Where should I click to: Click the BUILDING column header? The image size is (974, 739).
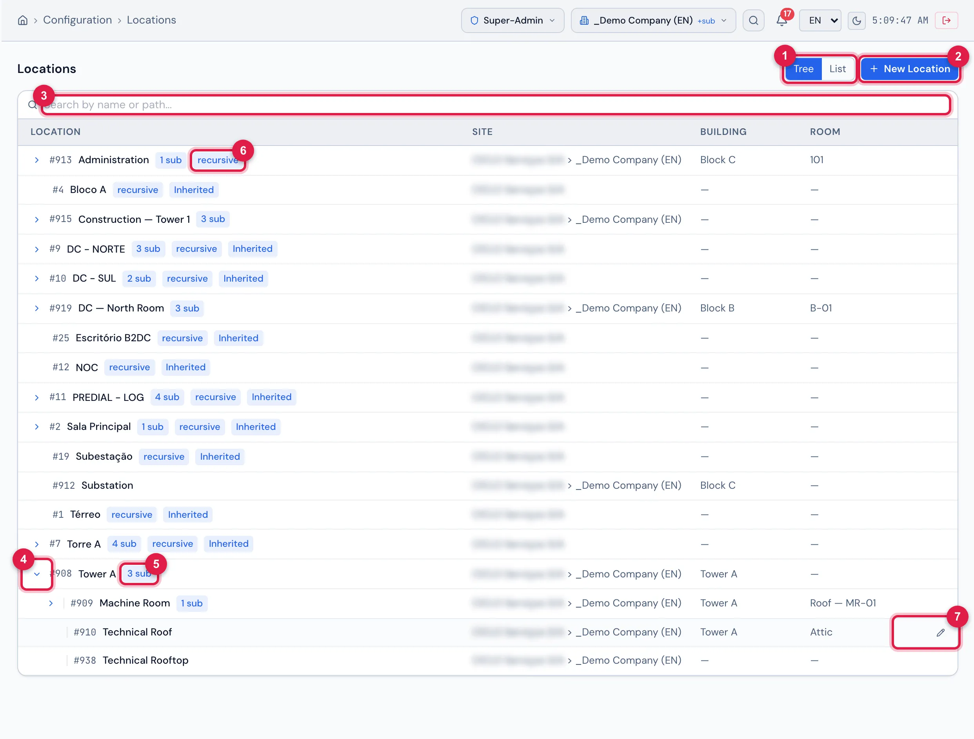[x=723, y=132]
